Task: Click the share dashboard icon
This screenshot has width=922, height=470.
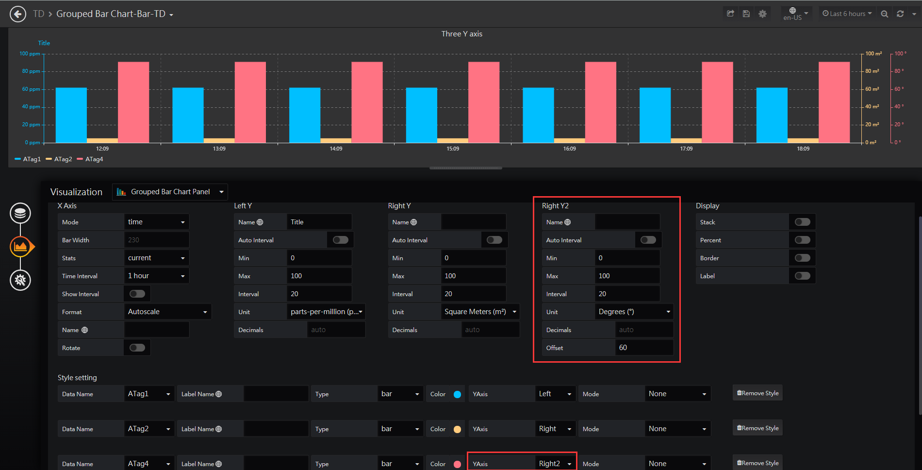Action: pyautogui.click(x=730, y=14)
